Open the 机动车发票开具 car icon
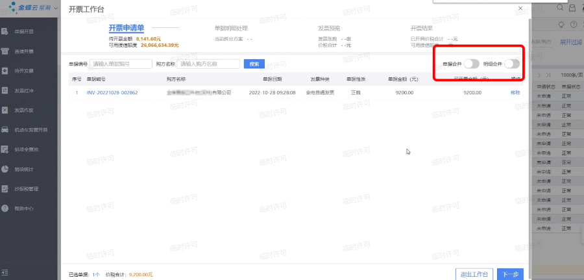The height and width of the screenshot is (280, 584). click(x=5, y=130)
